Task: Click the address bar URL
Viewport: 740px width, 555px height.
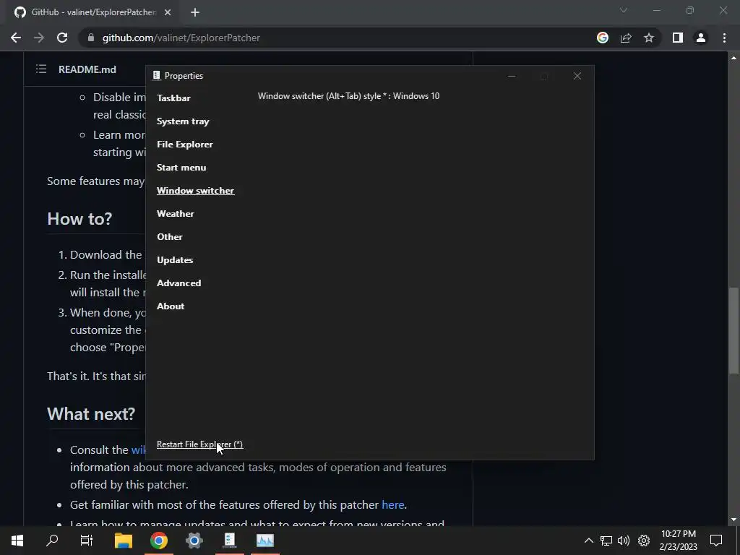Action: [x=181, y=38]
